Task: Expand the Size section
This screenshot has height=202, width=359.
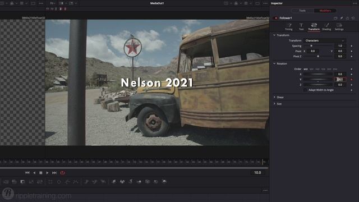Action: coord(274,104)
